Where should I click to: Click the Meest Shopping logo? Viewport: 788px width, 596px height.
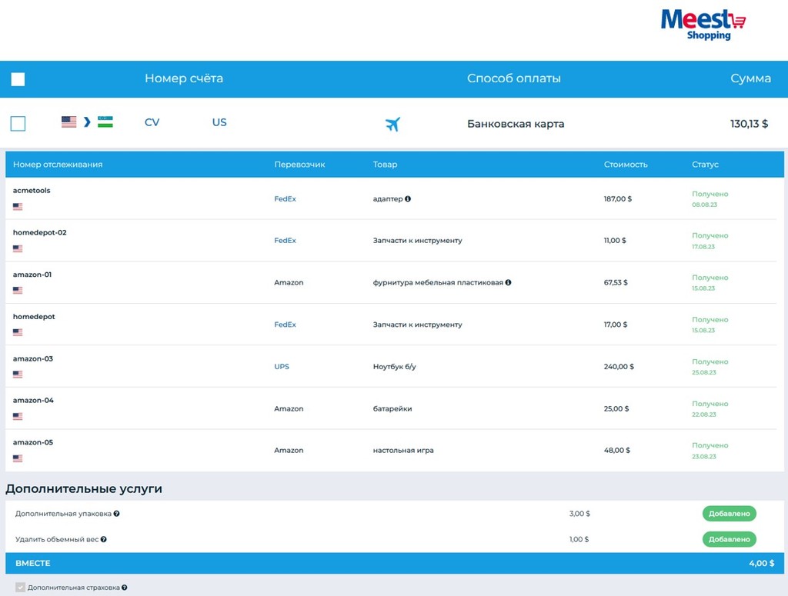tap(703, 24)
